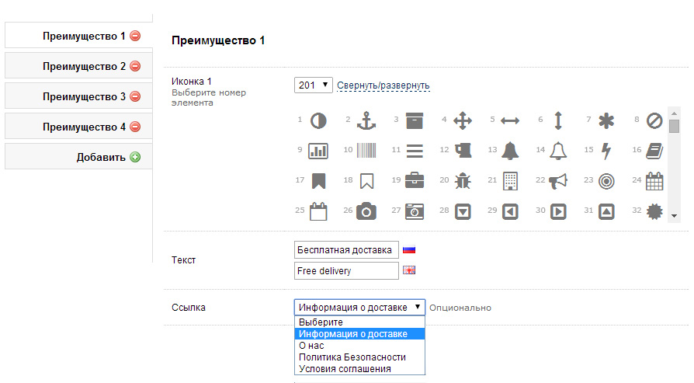Image resolution: width=694 pixels, height=383 pixels.
Task: Choose Политика Безопасности option in list
Action: (352, 357)
